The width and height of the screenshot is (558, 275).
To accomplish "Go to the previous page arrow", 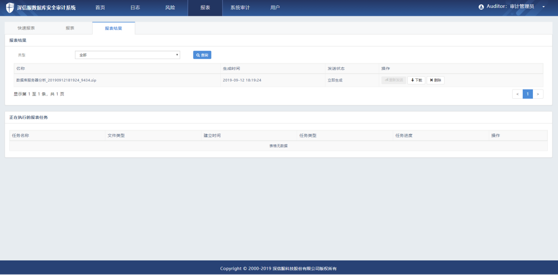I will point(517,94).
